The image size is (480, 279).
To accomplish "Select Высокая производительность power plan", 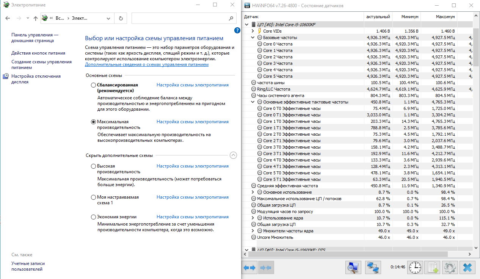I will [x=94, y=166].
